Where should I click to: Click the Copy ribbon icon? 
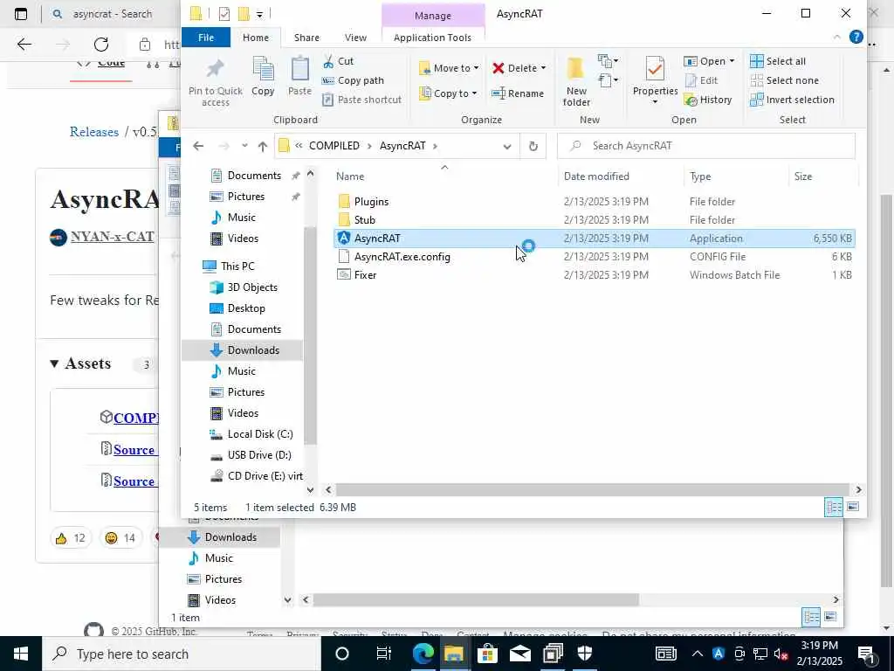click(x=263, y=77)
